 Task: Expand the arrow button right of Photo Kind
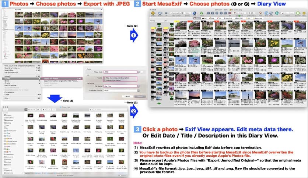(142, 72)
